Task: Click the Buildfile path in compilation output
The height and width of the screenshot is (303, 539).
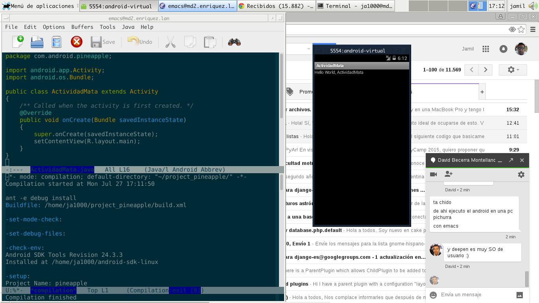Action: tap(115, 205)
